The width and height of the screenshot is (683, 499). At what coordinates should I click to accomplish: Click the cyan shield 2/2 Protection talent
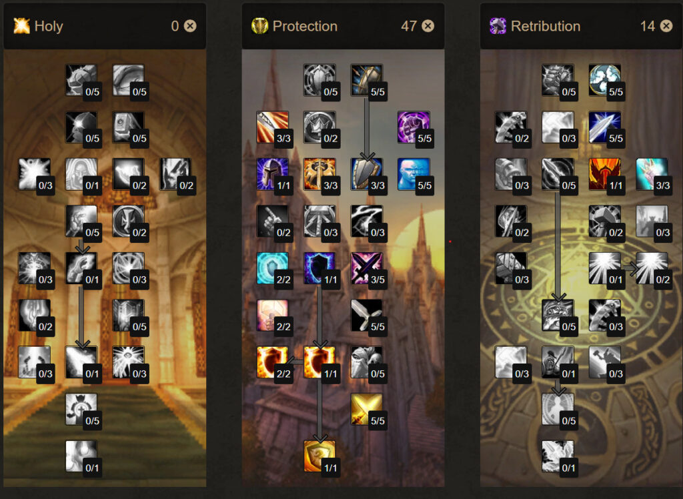pyautogui.click(x=273, y=268)
